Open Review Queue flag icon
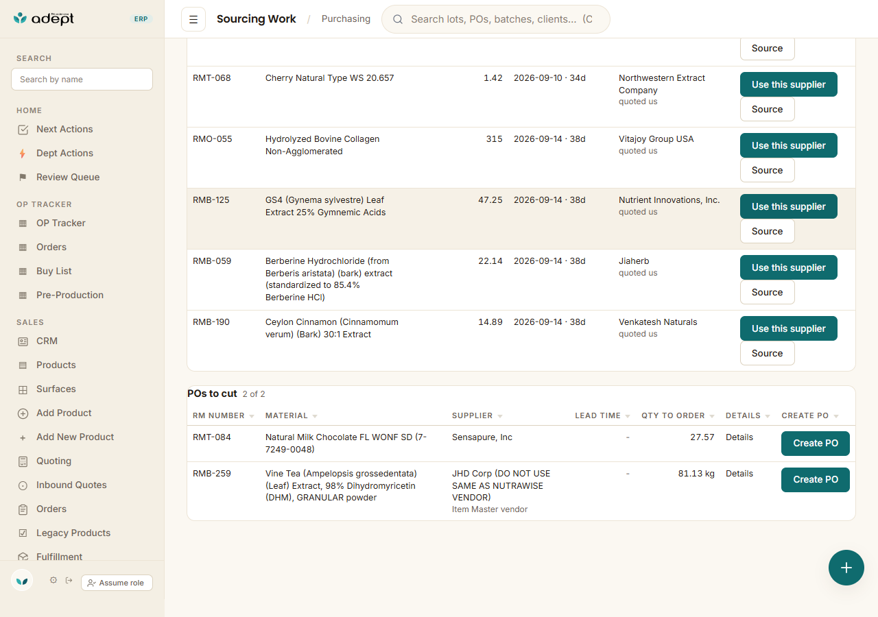This screenshot has height=617, width=878. click(23, 178)
